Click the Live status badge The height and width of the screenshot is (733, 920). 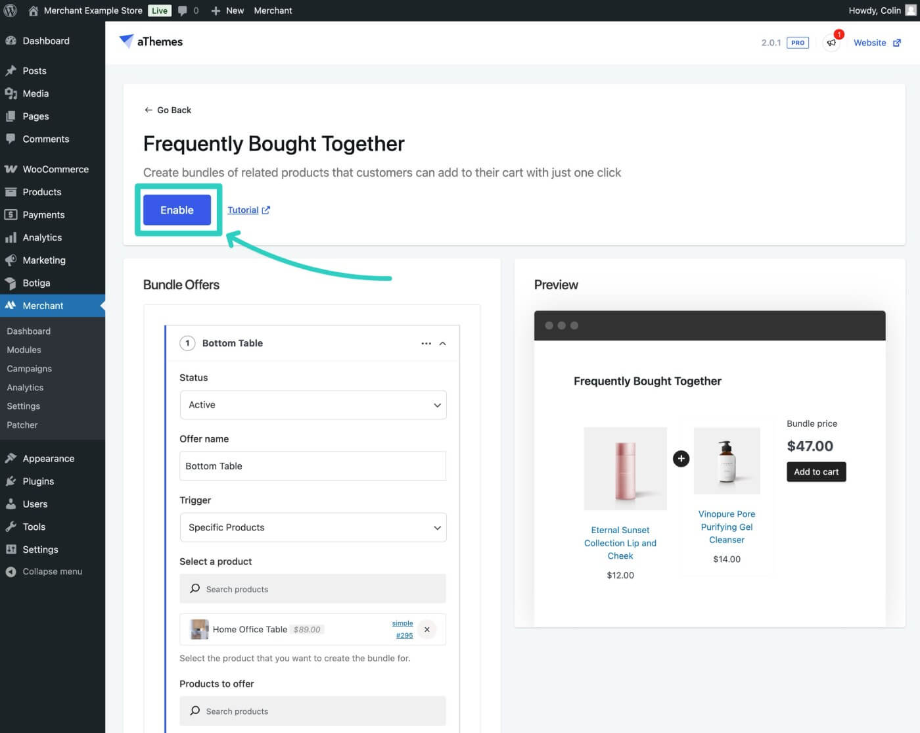click(160, 11)
